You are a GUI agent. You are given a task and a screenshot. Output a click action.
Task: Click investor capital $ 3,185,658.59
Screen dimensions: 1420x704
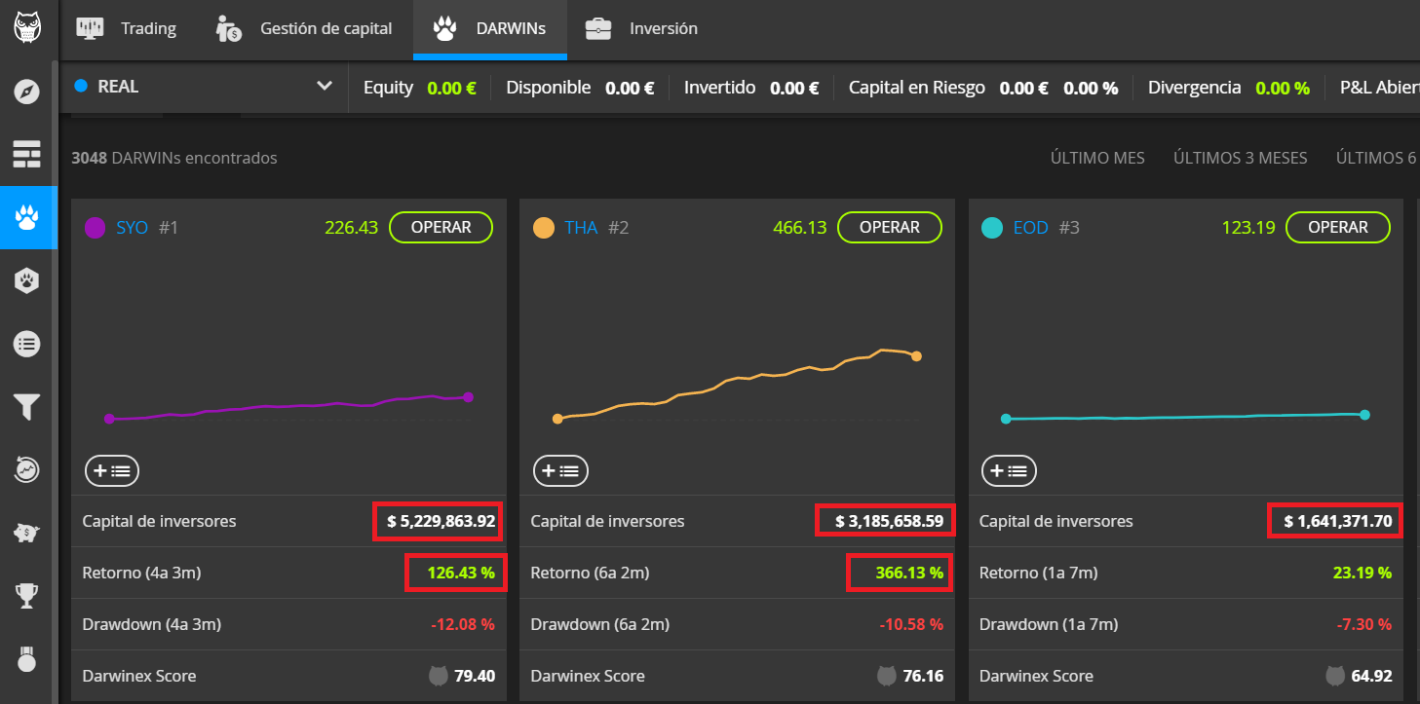[x=890, y=522]
